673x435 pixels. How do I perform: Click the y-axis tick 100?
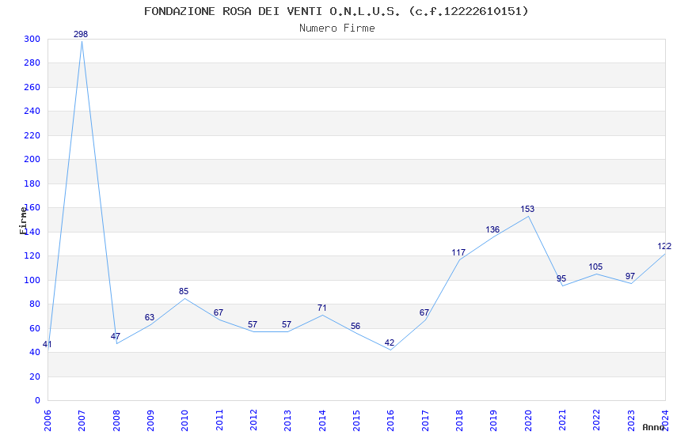(x=32, y=280)
